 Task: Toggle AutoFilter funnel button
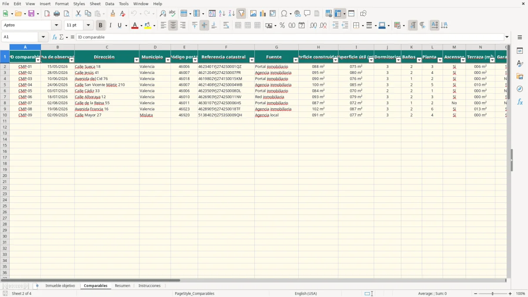(x=241, y=14)
